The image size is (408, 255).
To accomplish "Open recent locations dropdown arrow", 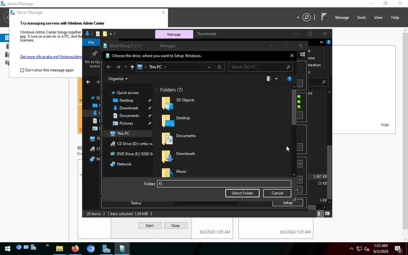I will [126, 67].
